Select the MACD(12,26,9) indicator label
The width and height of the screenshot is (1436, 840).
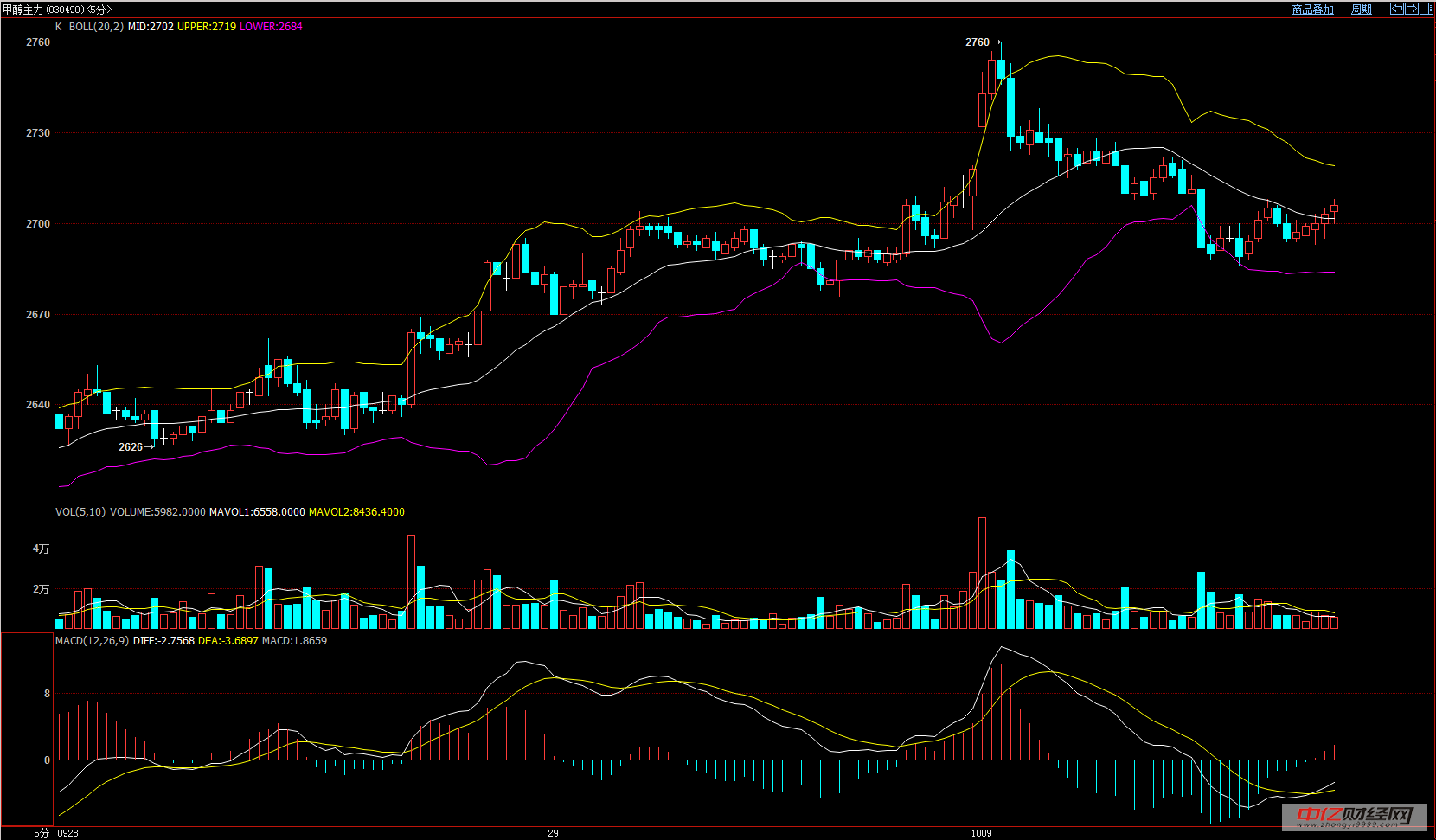(x=93, y=641)
